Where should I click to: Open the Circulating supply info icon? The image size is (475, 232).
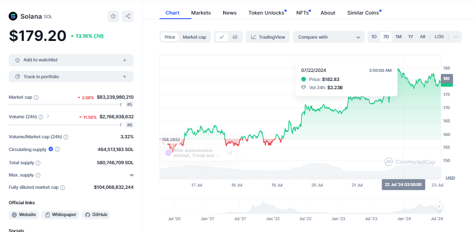pos(57,149)
